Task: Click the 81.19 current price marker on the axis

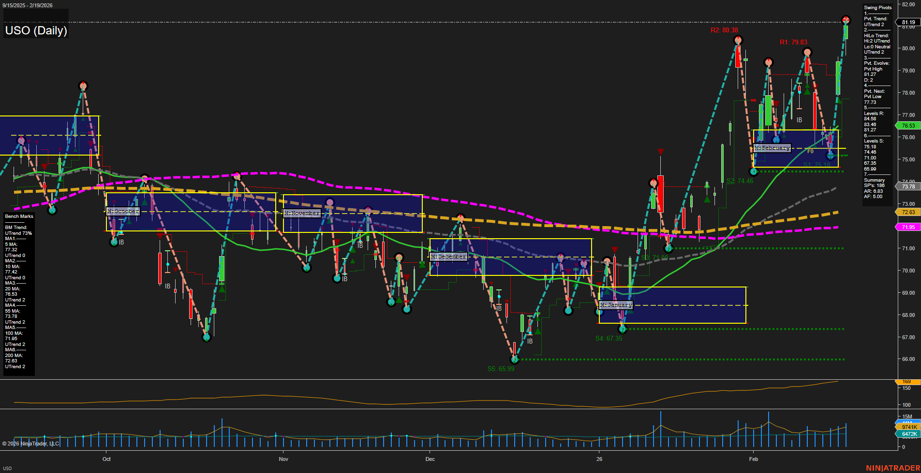Action: pyautogui.click(x=908, y=22)
